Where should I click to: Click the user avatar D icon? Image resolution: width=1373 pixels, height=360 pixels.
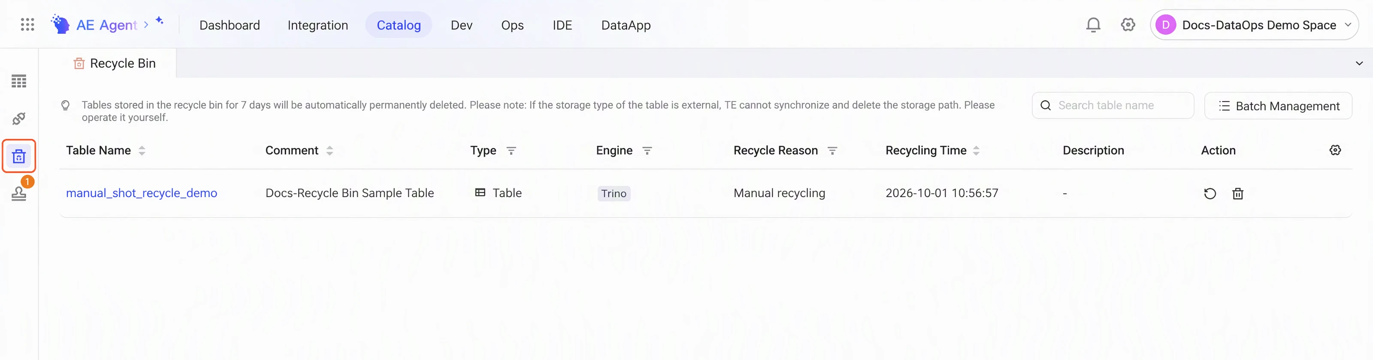[x=1166, y=25]
